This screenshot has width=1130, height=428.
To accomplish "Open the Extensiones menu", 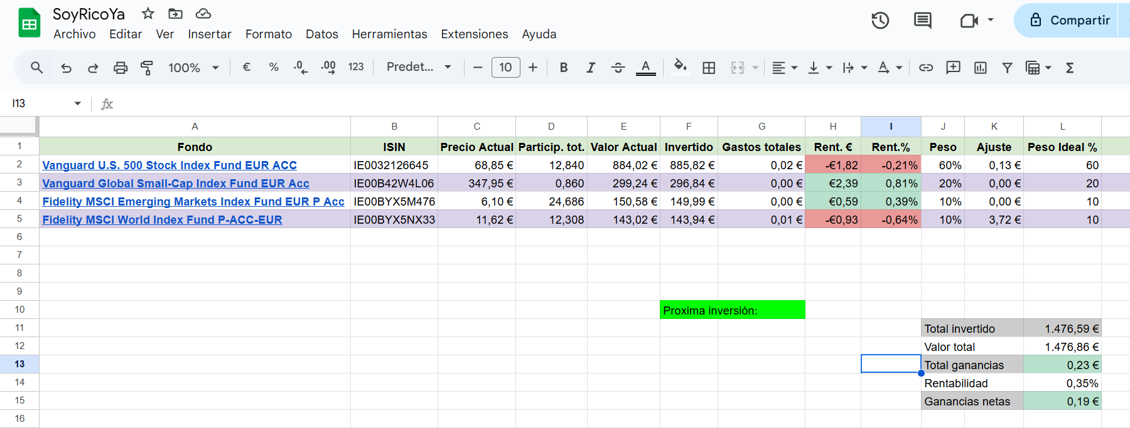I will 475,34.
